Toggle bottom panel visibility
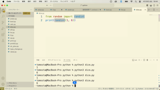 pyautogui.click(x=151, y=5)
